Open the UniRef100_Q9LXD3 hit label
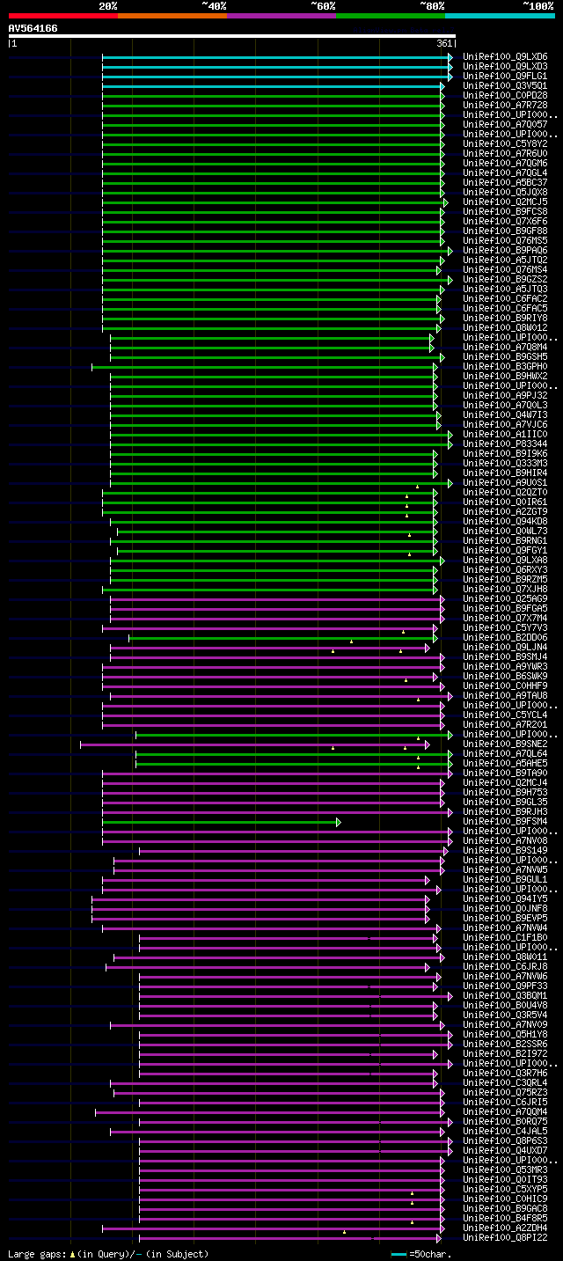The width and height of the screenshot is (563, 1261). (505, 67)
